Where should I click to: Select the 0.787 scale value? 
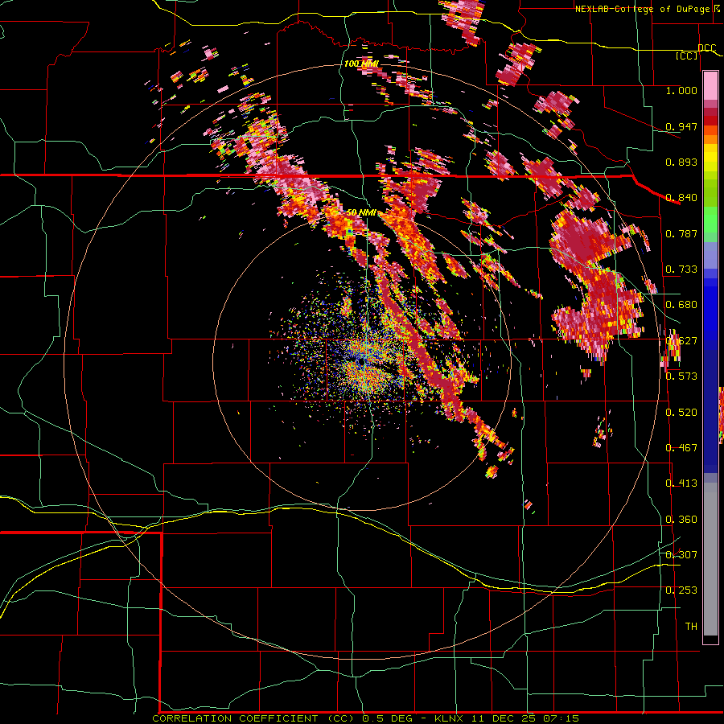click(x=681, y=233)
